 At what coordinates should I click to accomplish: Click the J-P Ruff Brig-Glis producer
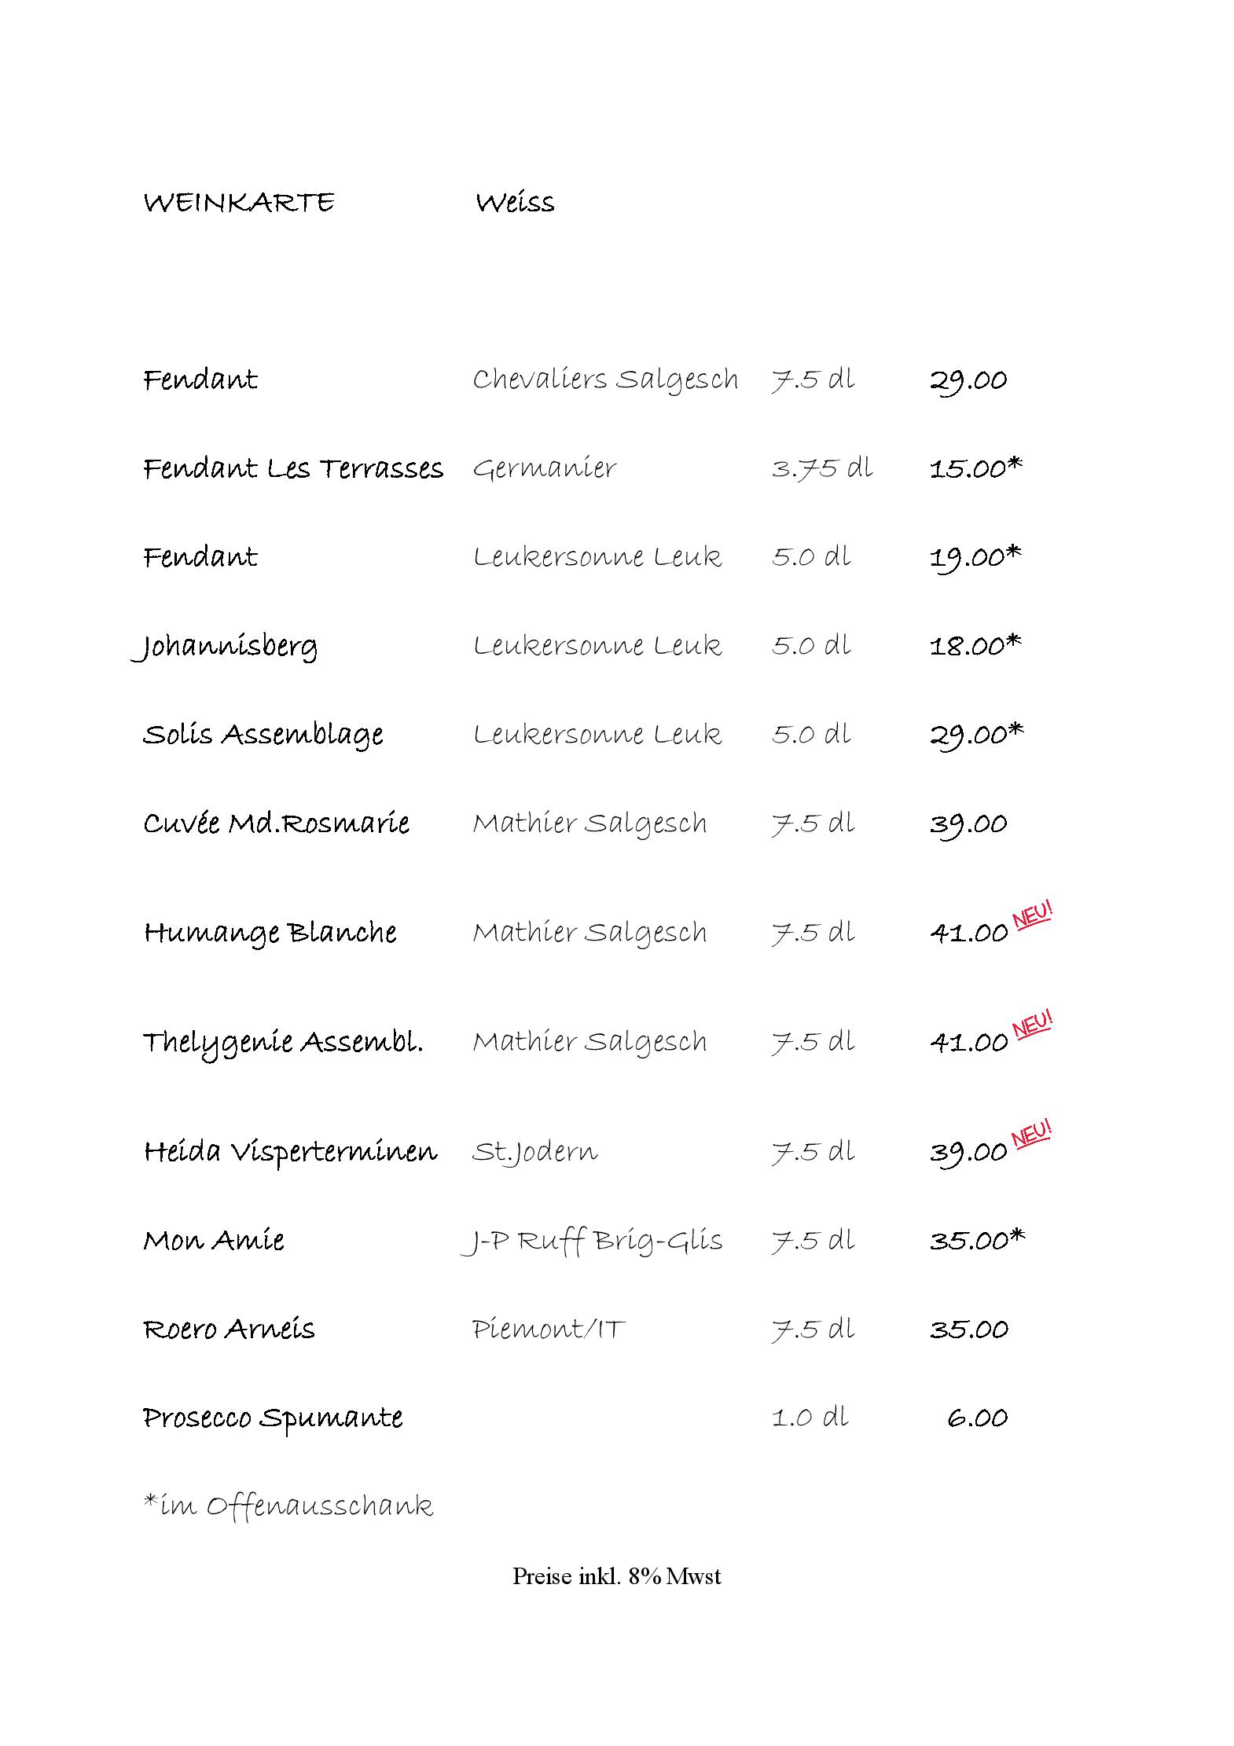point(591,1242)
